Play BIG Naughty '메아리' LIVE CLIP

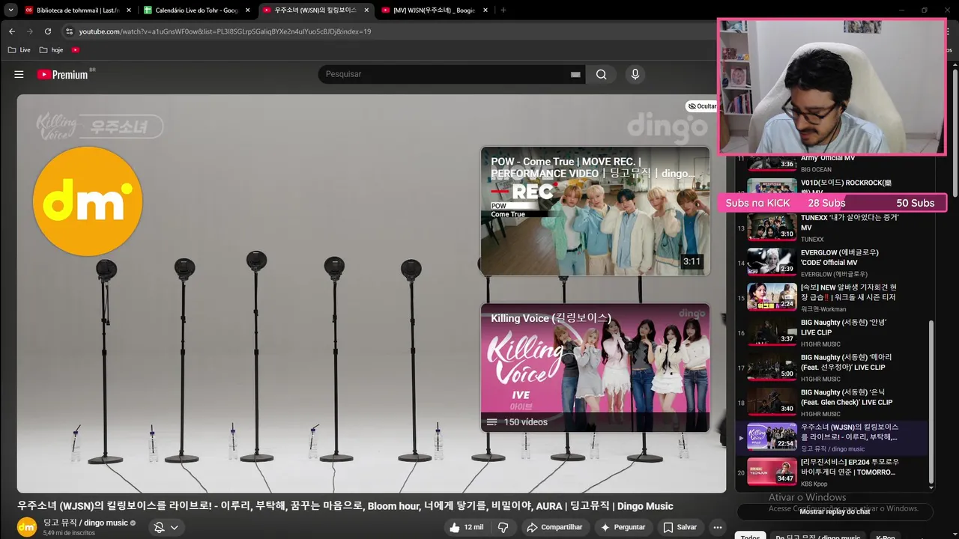(832, 368)
